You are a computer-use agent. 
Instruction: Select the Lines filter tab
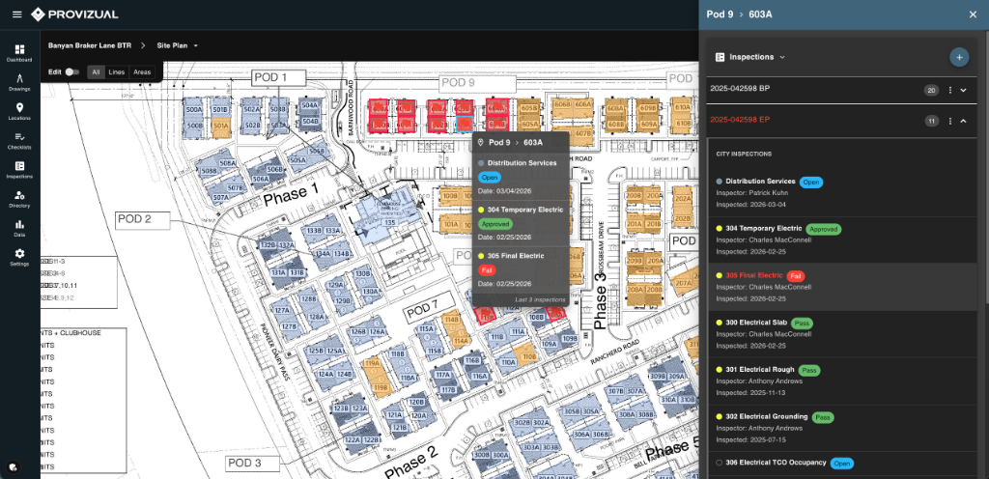pos(117,71)
